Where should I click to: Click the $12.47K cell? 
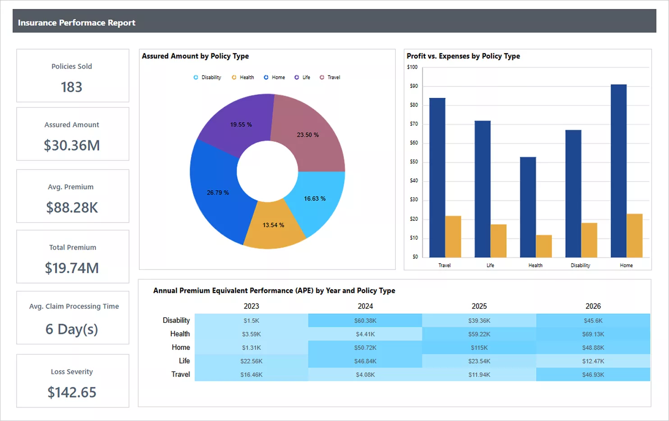593,361
